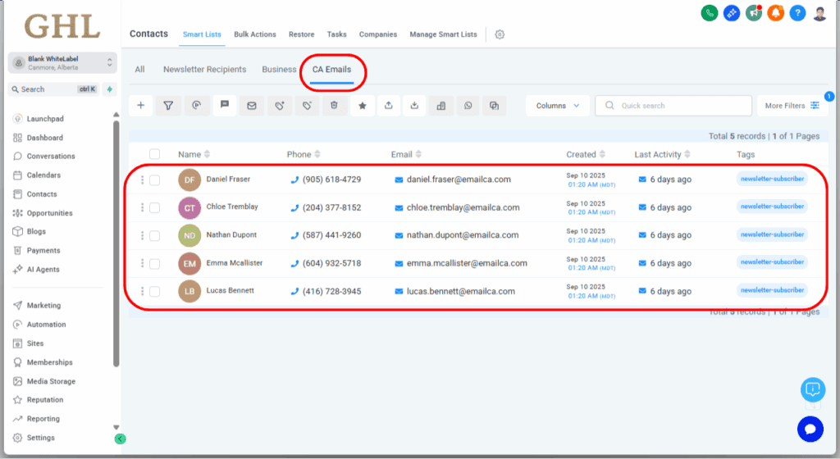Image resolution: width=840 pixels, height=459 pixels.
Task: Open Lucas Bennett row three-dot menu
Action: click(x=142, y=291)
